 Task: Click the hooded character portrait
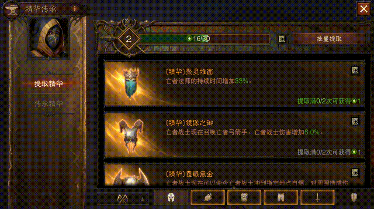point(48,38)
